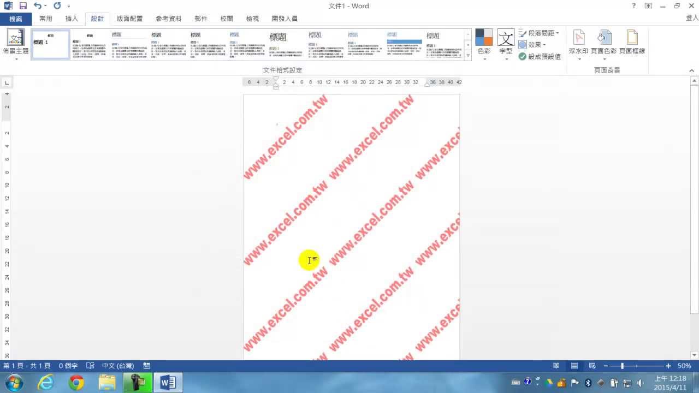The width and height of the screenshot is (699, 393).
Task: Select the large-heading 標題 style set thumbnail
Action: (x=287, y=44)
